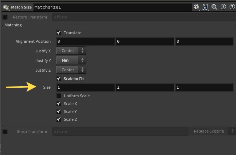The height and width of the screenshot is (155, 236).
Task: Click the Restore Transform xform field
Action: [144, 17]
